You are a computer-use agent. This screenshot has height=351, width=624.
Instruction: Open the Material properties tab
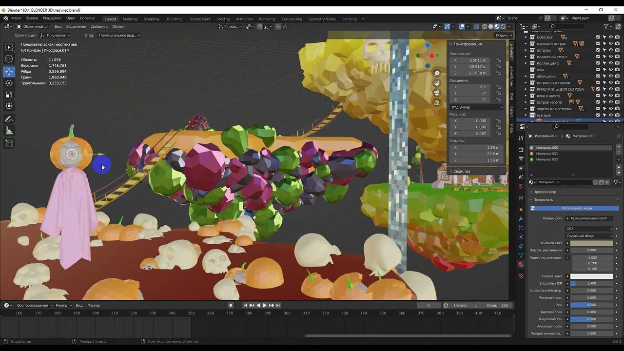click(x=521, y=265)
